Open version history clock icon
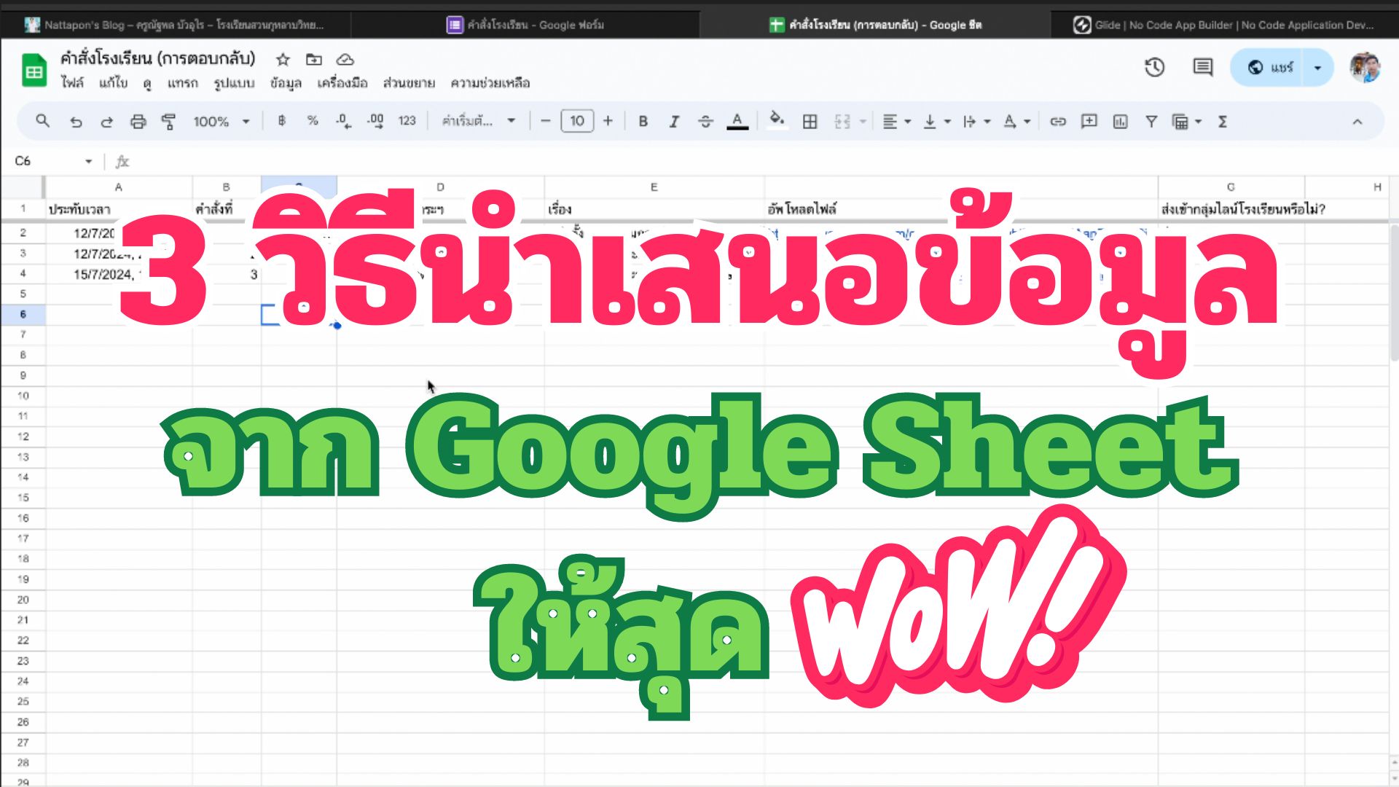This screenshot has height=787, width=1399. [1154, 67]
